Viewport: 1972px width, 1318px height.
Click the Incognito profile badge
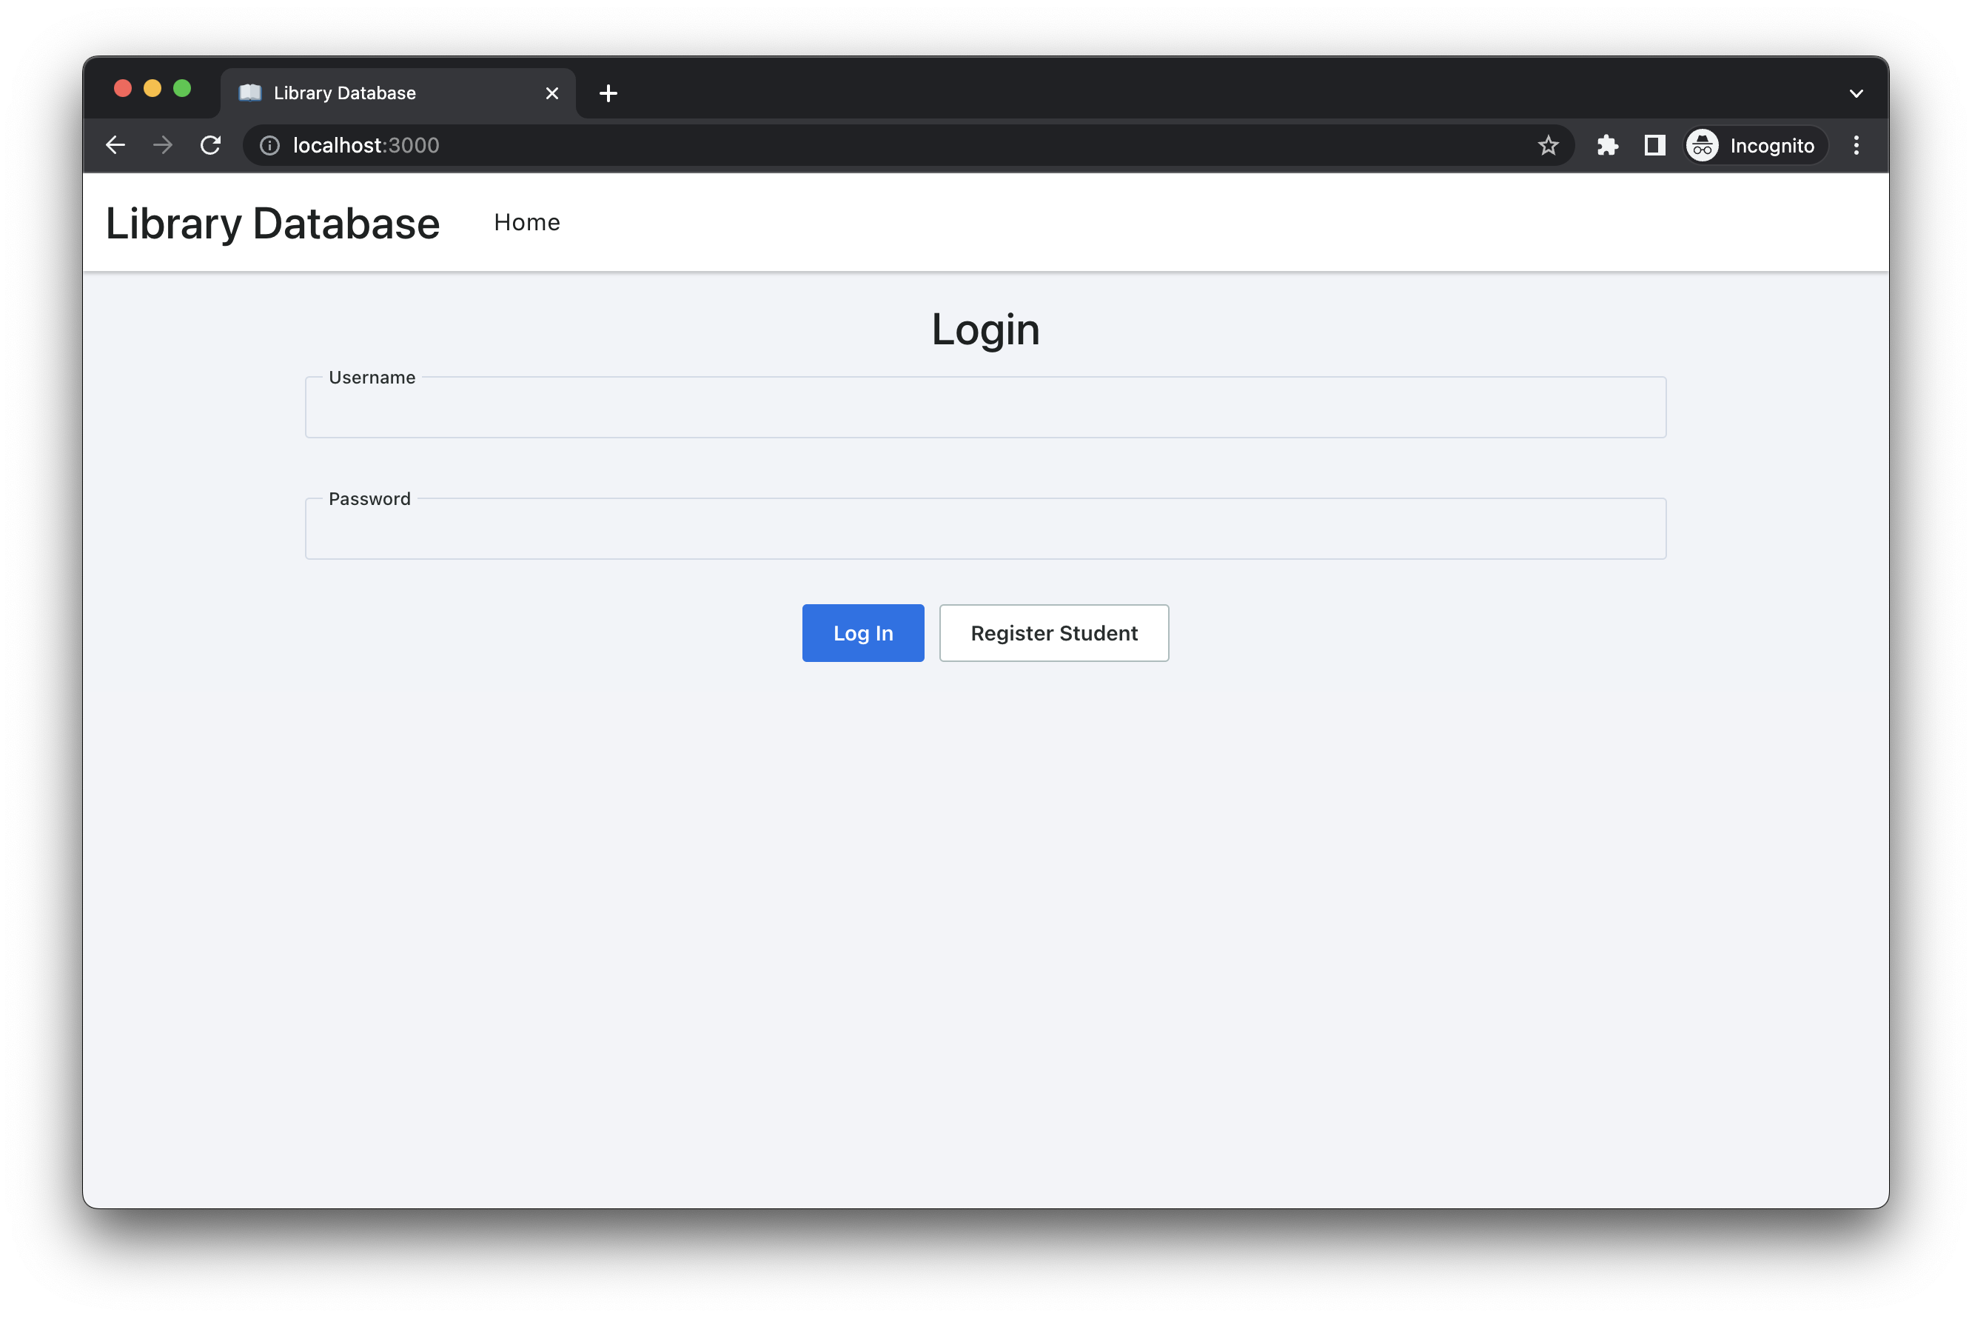[1755, 145]
